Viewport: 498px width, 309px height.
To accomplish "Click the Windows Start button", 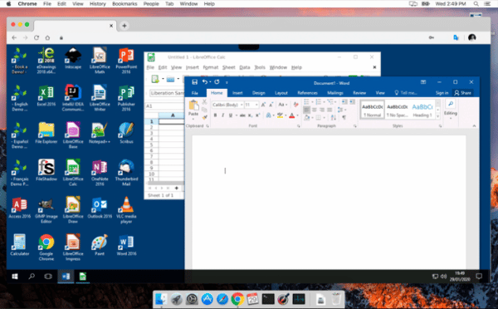I will 15,277.
